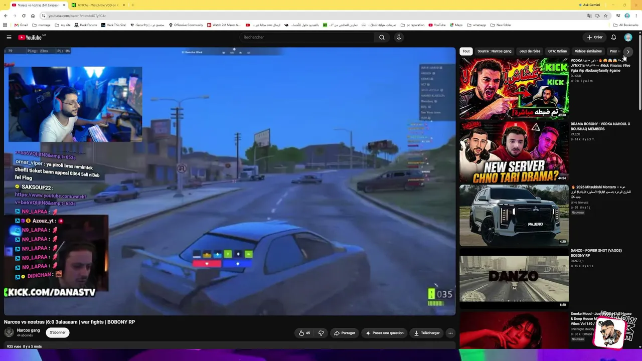Open the Chrome three-dot menu
This screenshot has height=361, width=642.
636,16
